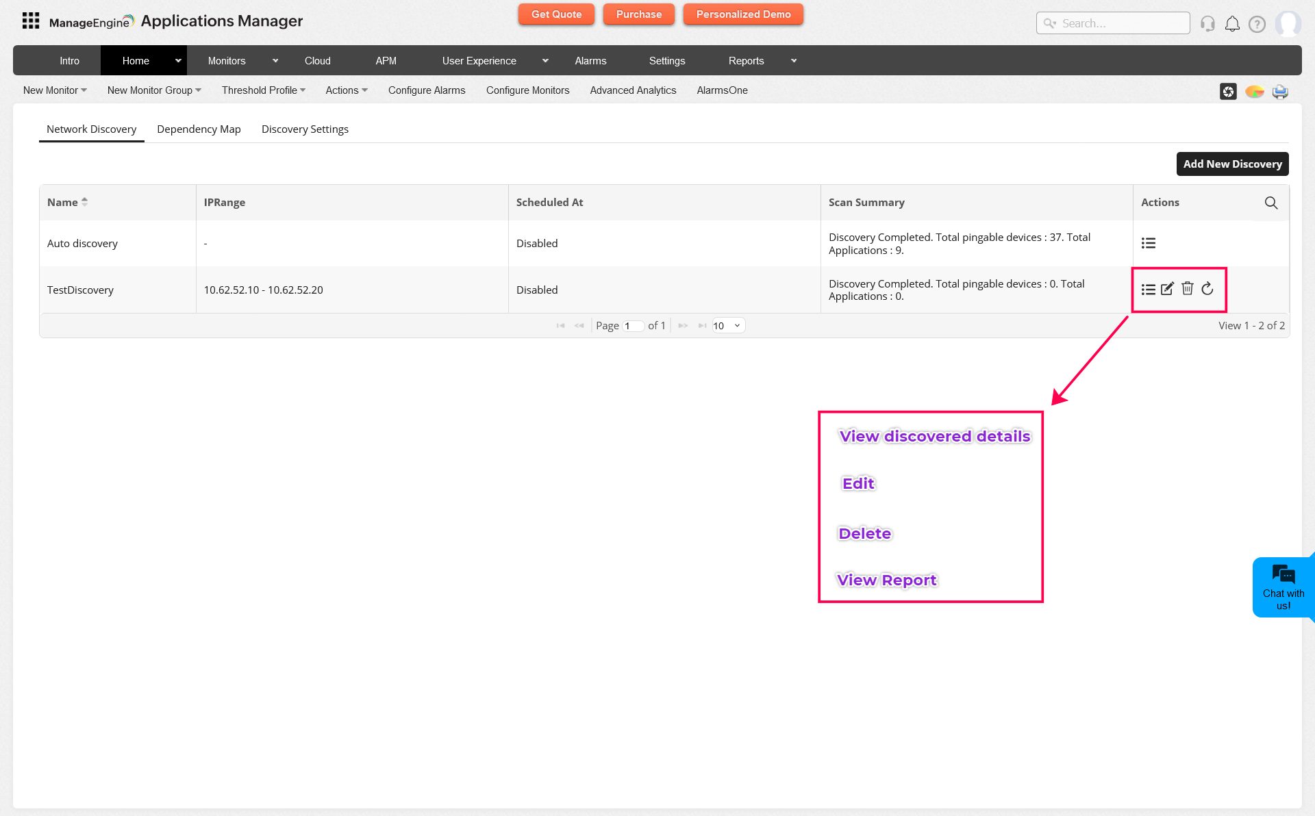Image resolution: width=1315 pixels, height=816 pixels.
Task: Click the table search magnifier icon
Action: tap(1271, 203)
